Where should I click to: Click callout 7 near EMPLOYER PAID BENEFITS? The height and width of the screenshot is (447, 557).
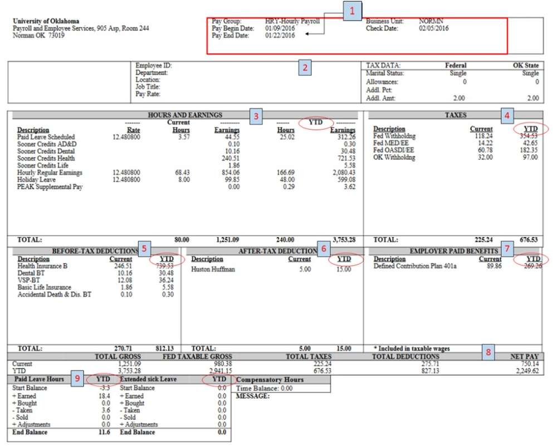tap(506, 250)
